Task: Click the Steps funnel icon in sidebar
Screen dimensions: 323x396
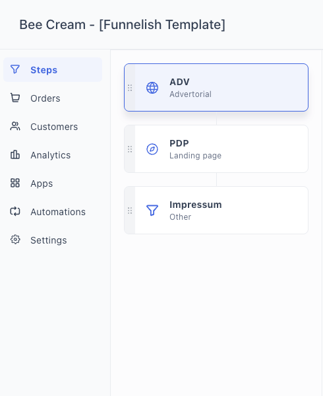Action: coord(15,69)
